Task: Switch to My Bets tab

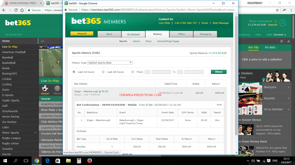Action: tap(270, 48)
